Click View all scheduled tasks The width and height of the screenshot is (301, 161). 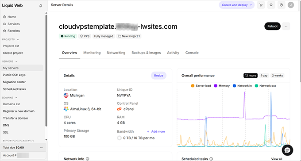pyautogui.click(x=277, y=159)
